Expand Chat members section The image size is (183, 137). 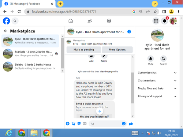157,80
